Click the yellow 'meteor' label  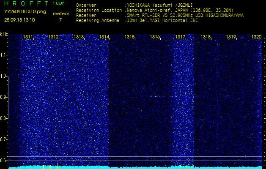tap(61, 14)
